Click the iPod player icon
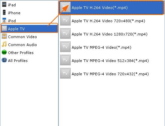 (x=4, y=20)
